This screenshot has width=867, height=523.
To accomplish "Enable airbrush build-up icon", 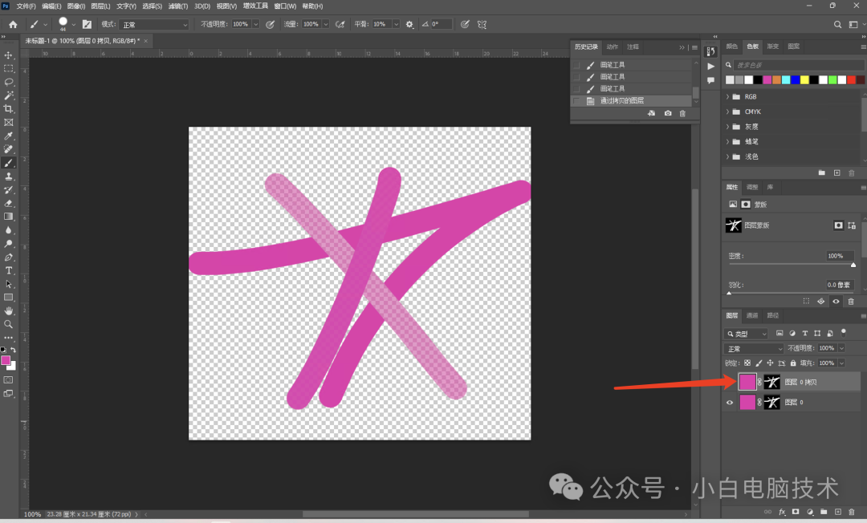I will [x=340, y=24].
